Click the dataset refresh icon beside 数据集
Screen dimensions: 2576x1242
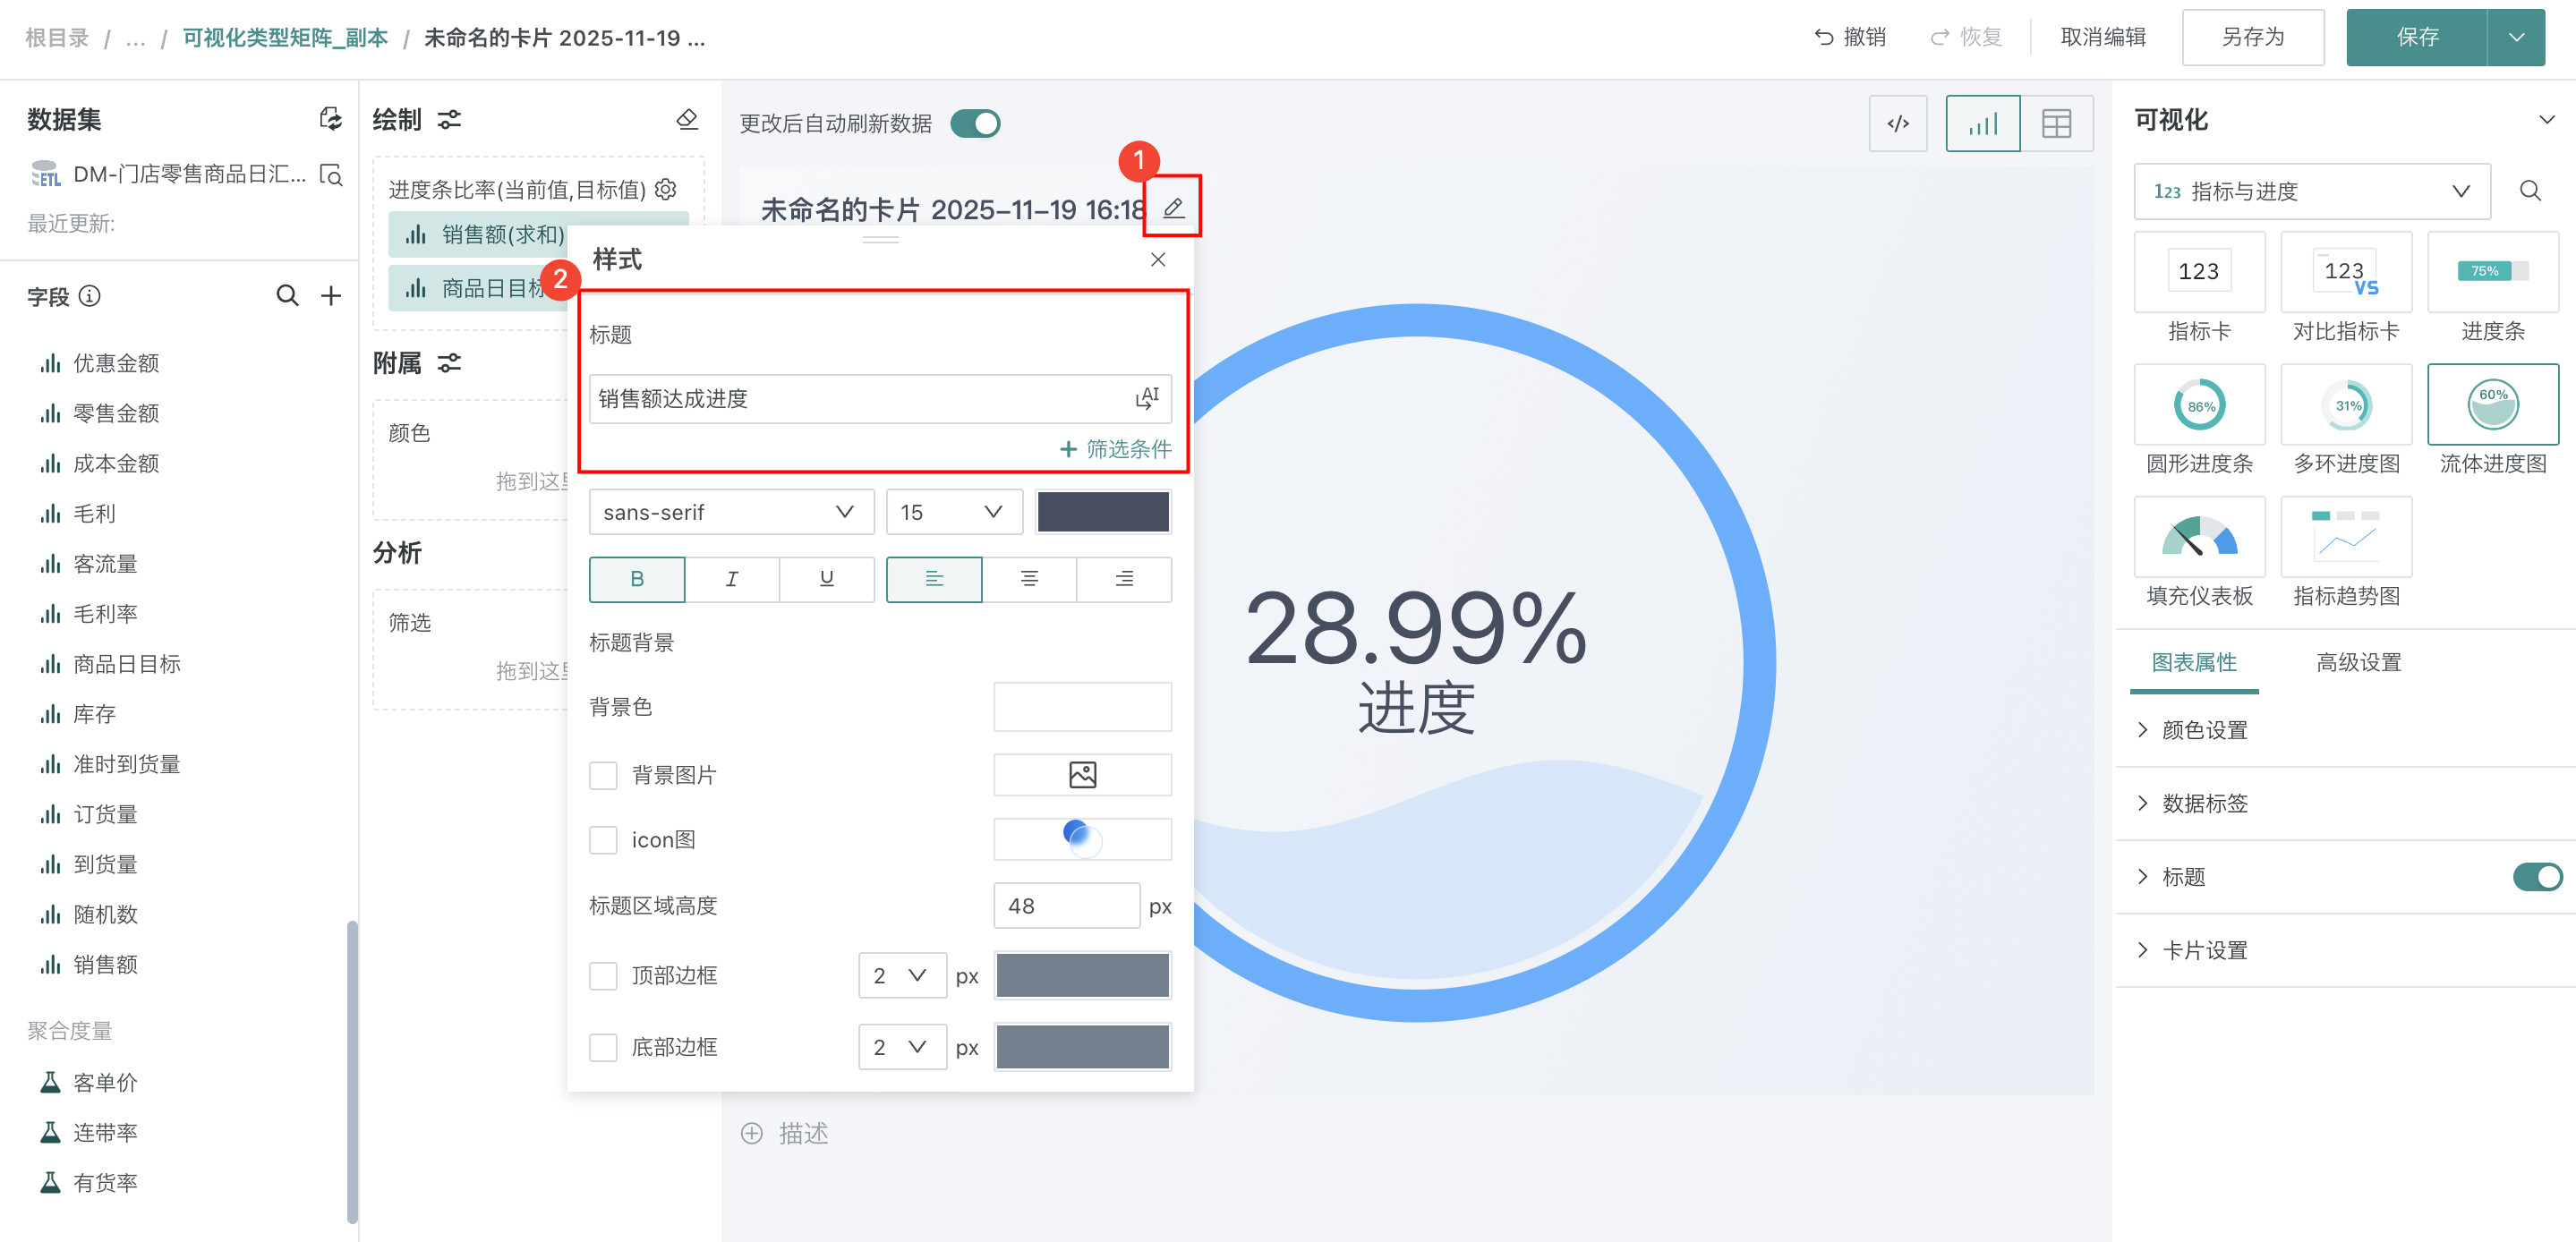(330, 119)
